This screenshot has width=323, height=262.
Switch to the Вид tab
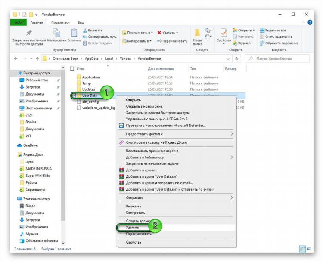(x=81, y=22)
